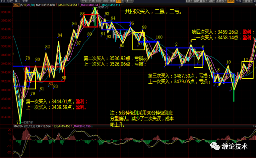Switch to the 30分 period tab

[106, 1]
